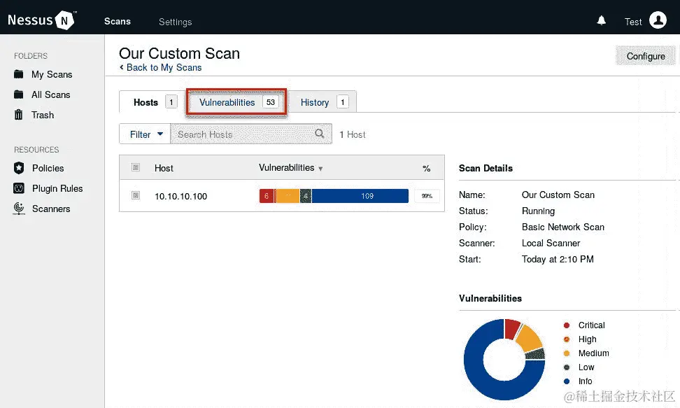Screen dimensions: 680x408
Task: Switch to the History tab
Action: [x=323, y=102]
